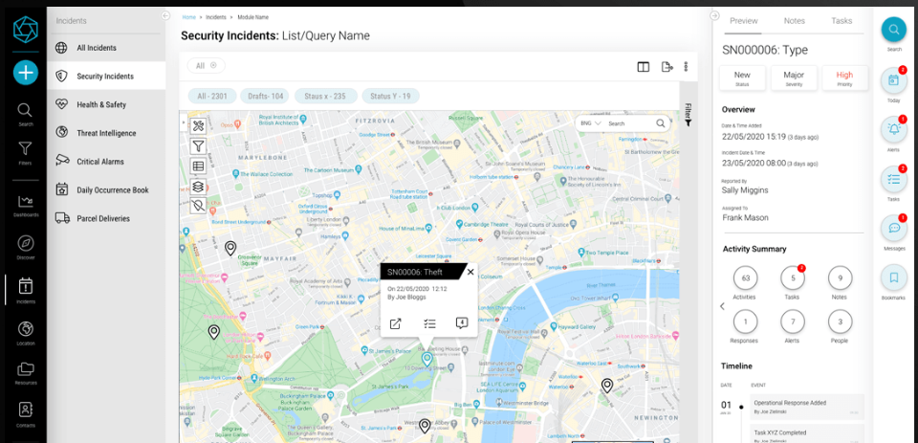Open Critical Alarms menu item

coord(106,162)
